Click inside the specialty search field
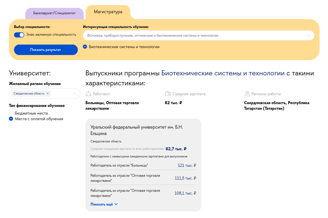 179,35
